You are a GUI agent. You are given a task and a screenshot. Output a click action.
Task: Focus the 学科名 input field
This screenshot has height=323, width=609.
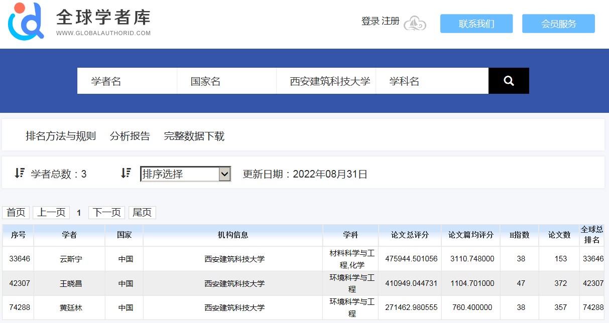coord(432,81)
